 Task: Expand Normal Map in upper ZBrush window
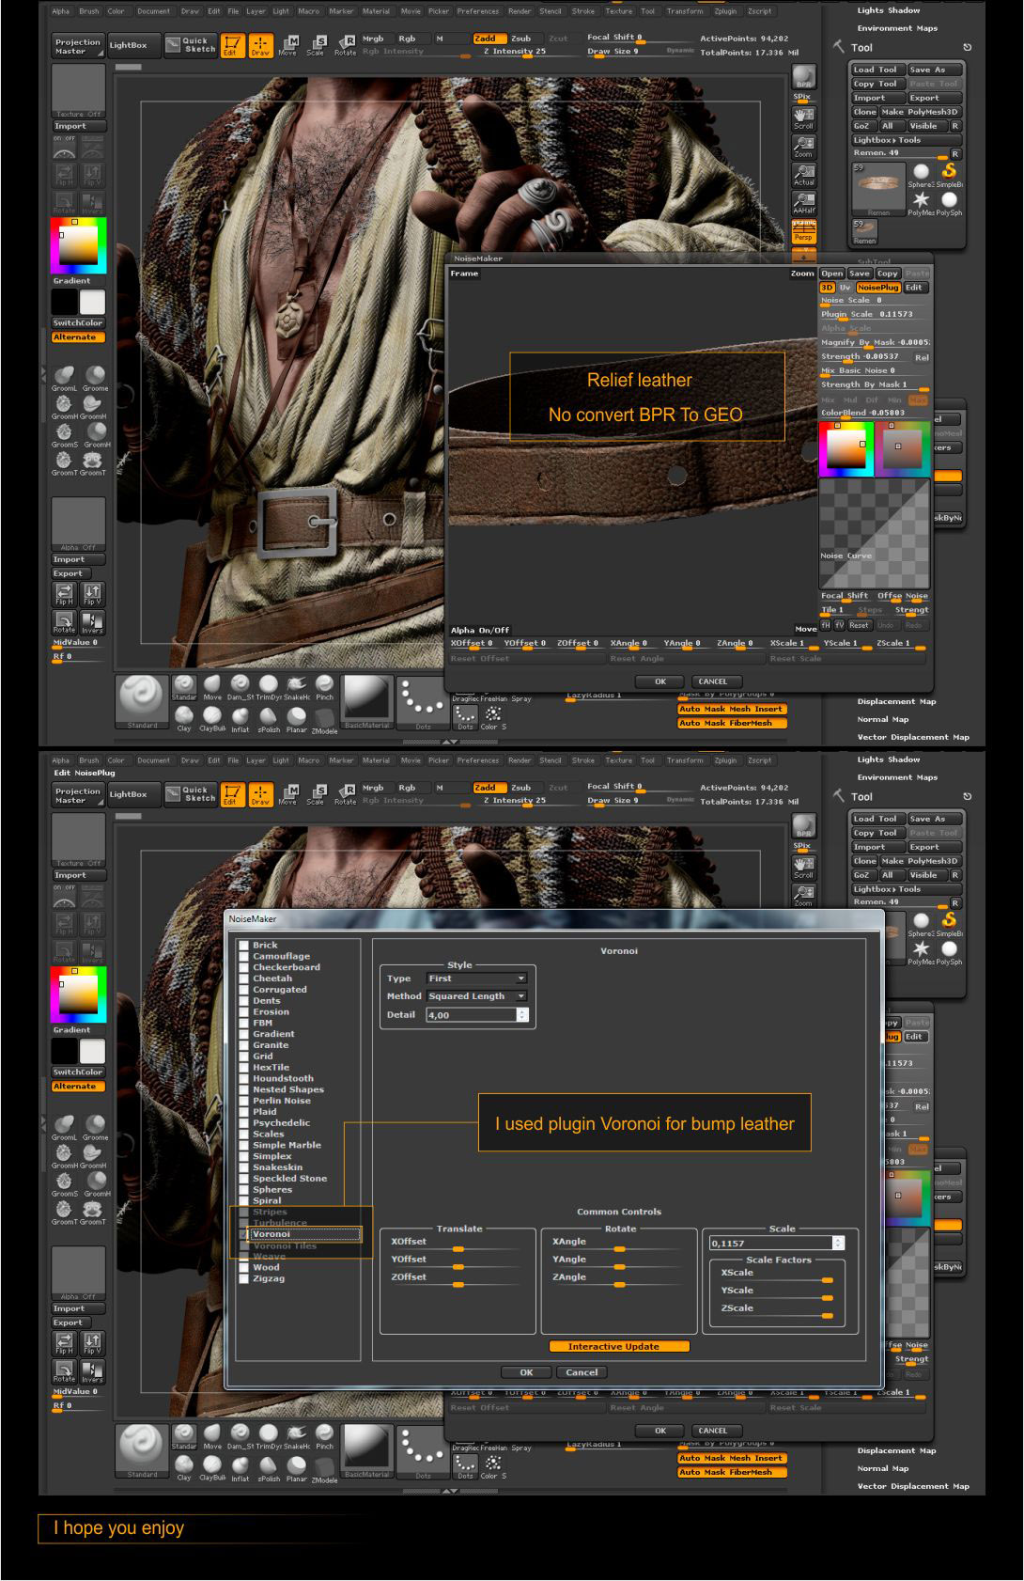click(882, 719)
